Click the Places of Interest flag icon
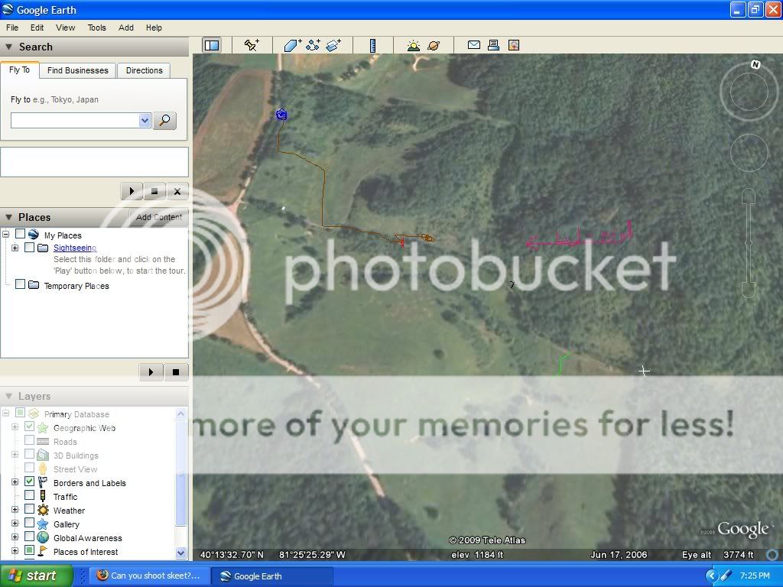Image resolution: width=783 pixels, height=587 pixels. click(x=43, y=551)
